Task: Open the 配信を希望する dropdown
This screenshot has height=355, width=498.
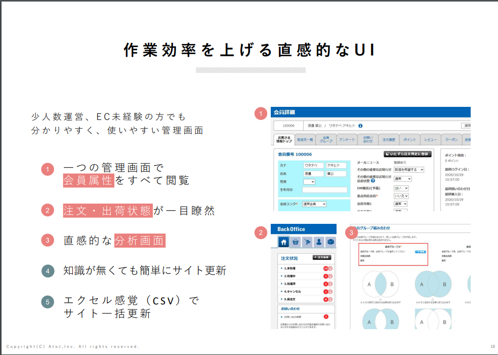Action: coord(409,170)
